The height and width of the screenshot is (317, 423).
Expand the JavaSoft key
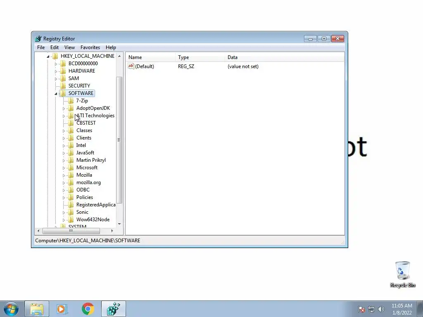pos(64,153)
